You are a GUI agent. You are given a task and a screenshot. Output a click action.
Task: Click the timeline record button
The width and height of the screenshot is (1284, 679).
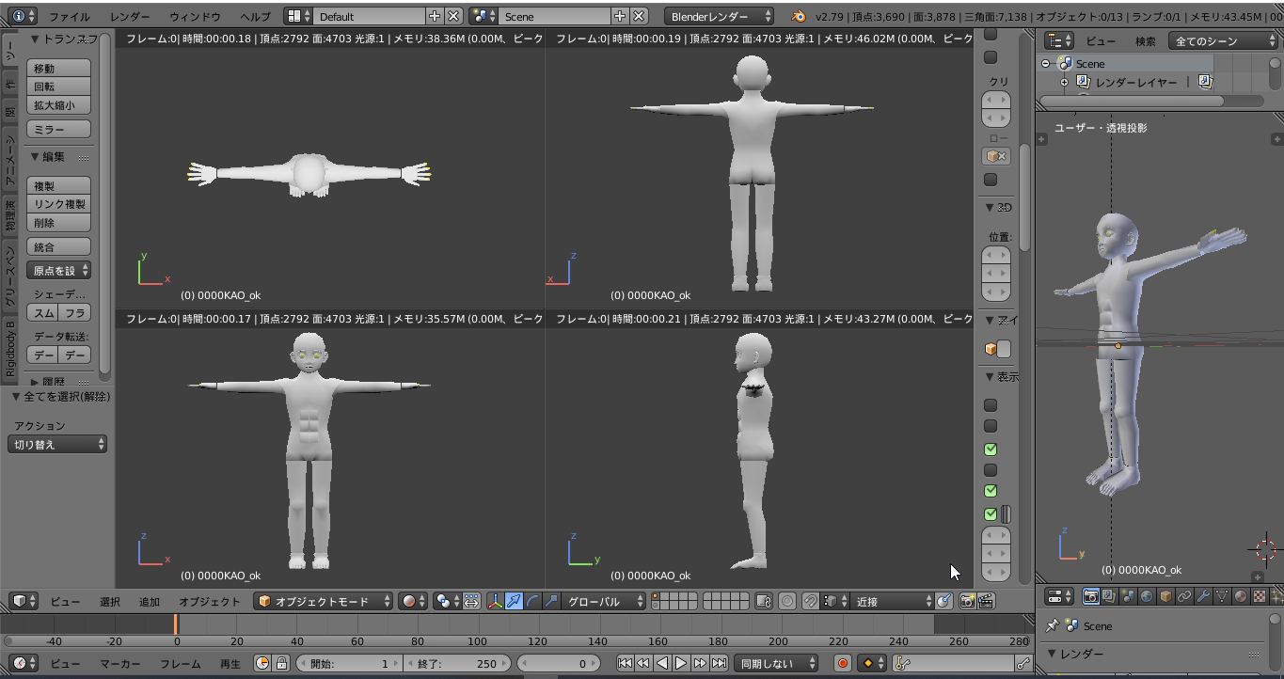coord(843,663)
